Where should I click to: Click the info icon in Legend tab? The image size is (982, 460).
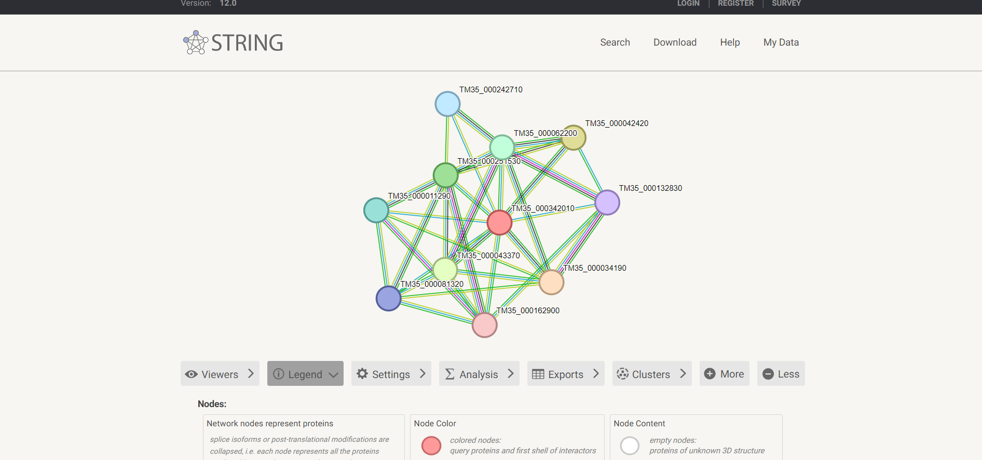click(279, 374)
